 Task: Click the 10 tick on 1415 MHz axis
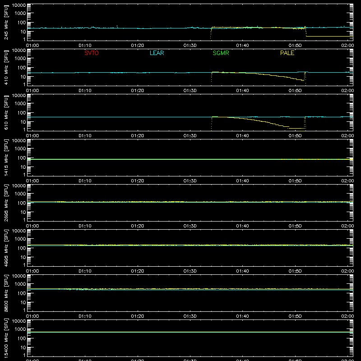[23, 167]
